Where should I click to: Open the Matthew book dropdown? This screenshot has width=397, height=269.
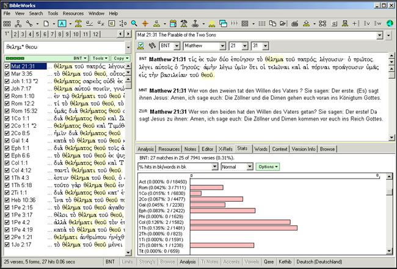click(x=222, y=46)
